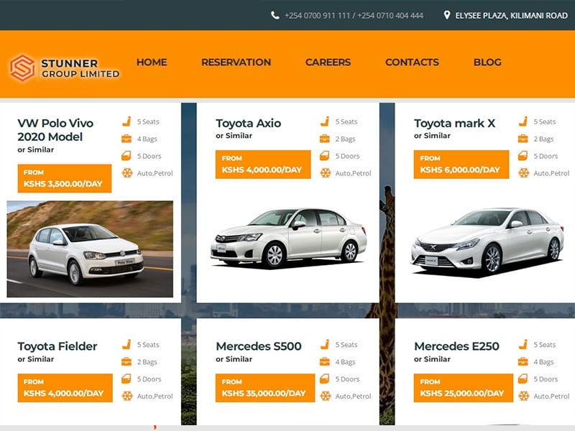Choose the KSHS 6,000.00/DAY price button
This screenshot has width=575, height=431.
tap(461, 164)
